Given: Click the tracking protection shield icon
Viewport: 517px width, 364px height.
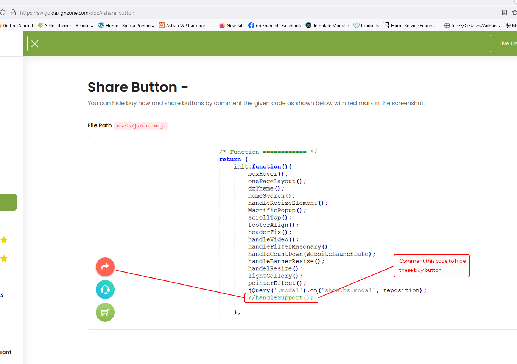Looking at the screenshot, I should [x=3, y=12].
